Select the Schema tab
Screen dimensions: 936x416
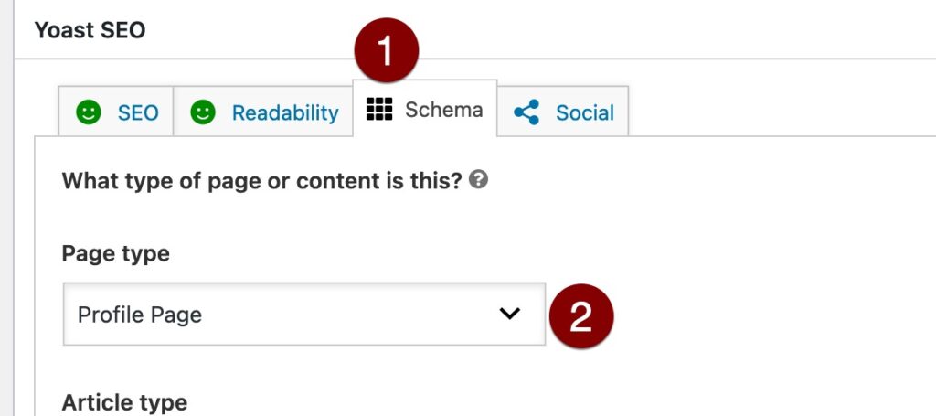(x=425, y=109)
